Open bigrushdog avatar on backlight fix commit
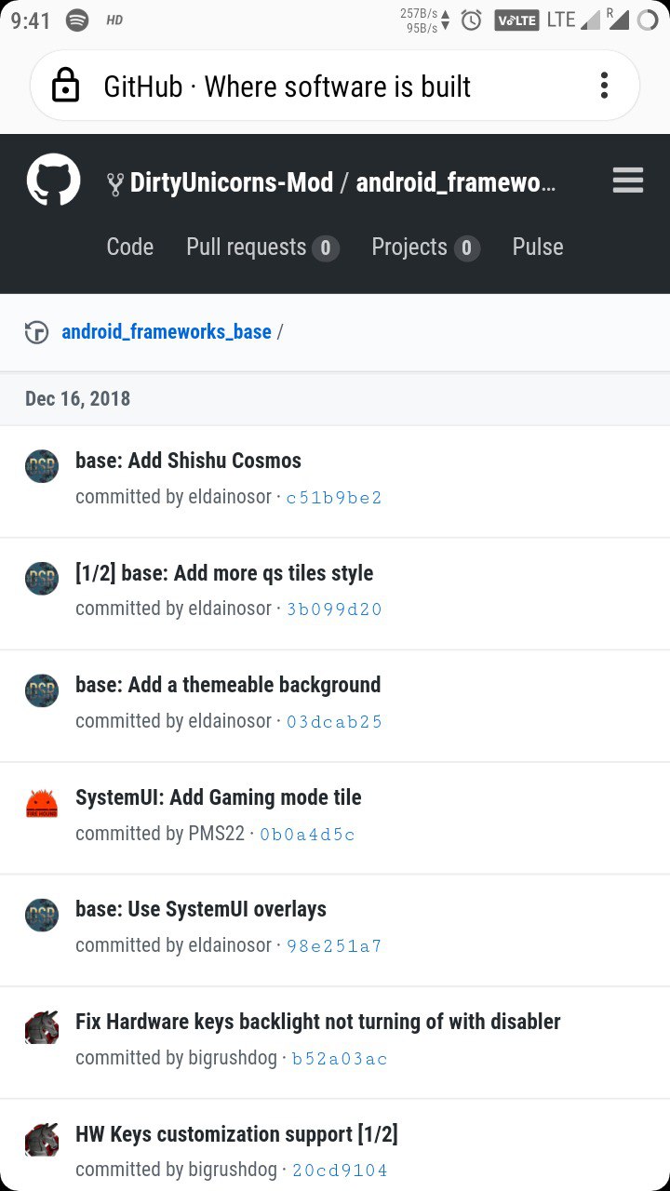Viewport: 670px width, 1191px height. click(x=42, y=1027)
